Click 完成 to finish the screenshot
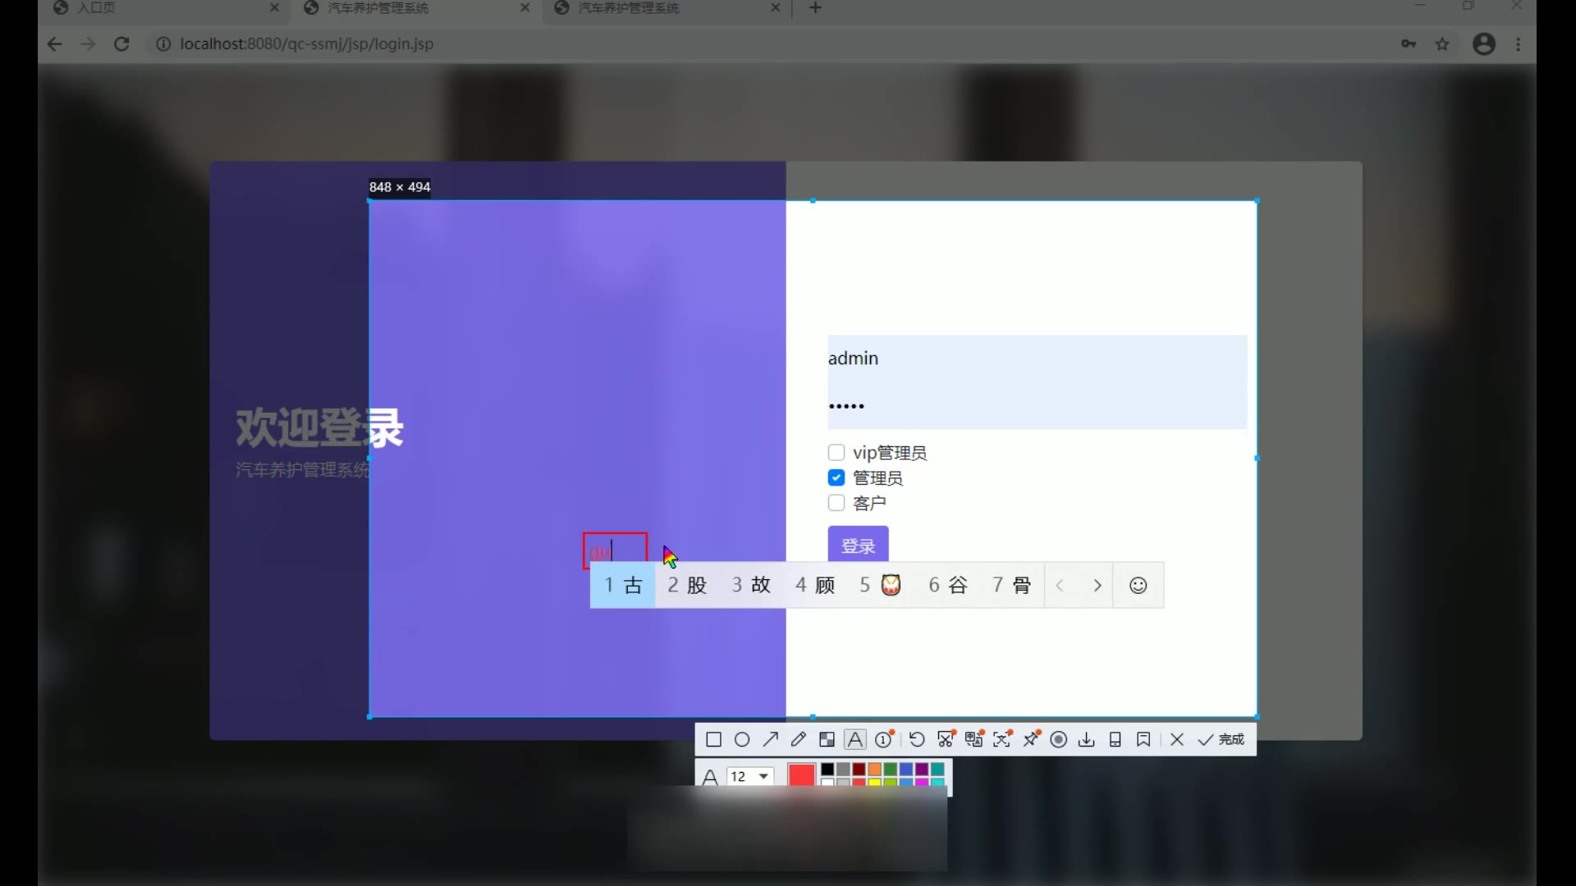Image resolution: width=1576 pixels, height=886 pixels. 1221,740
